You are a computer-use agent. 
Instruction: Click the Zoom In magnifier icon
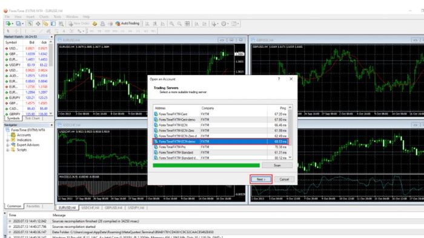171,24
